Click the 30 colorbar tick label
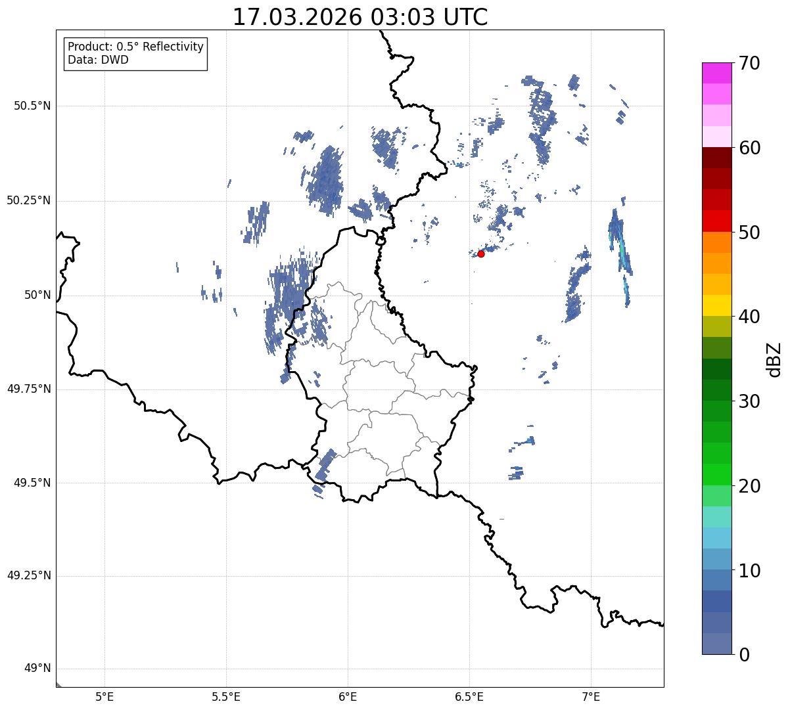Image resolution: width=790 pixels, height=710 pixels. coord(749,401)
